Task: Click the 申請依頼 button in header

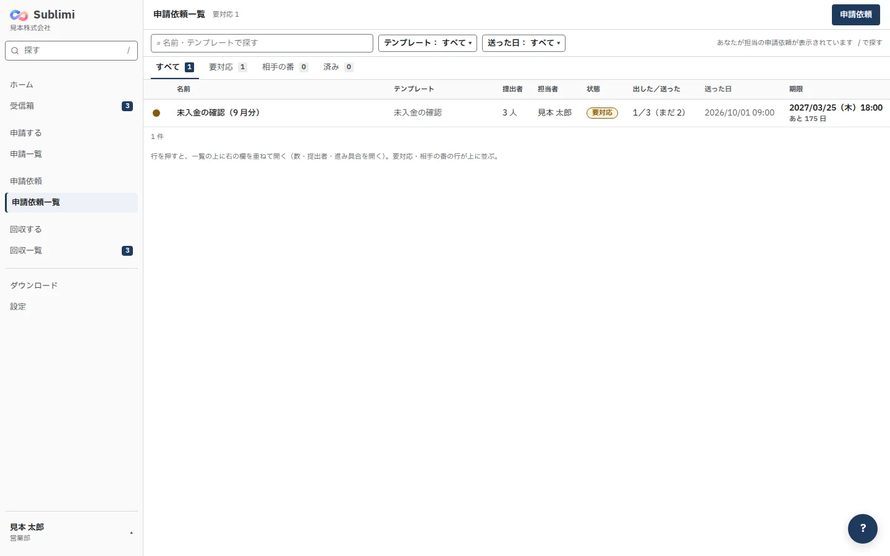Action: [x=856, y=15]
